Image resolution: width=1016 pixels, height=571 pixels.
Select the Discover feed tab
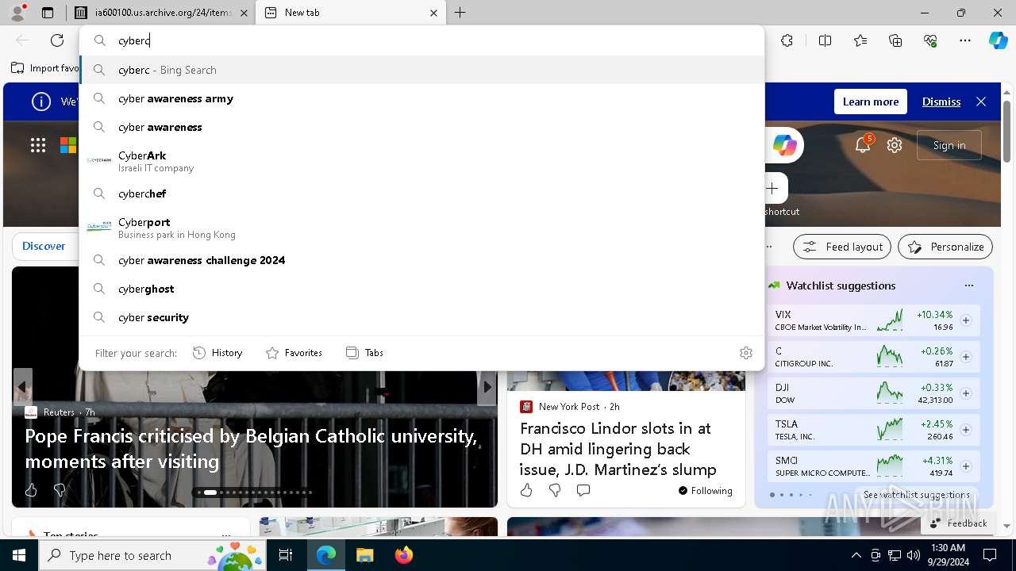44,246
